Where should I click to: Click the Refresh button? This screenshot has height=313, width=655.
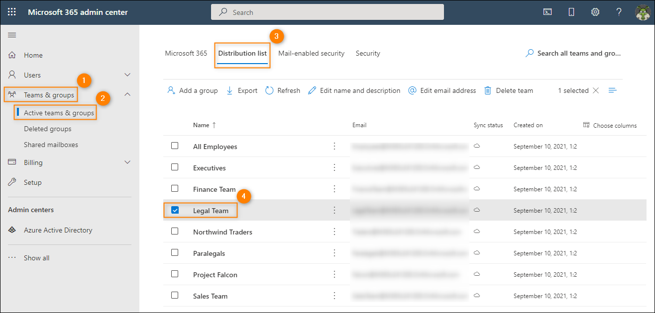point(283,90)
